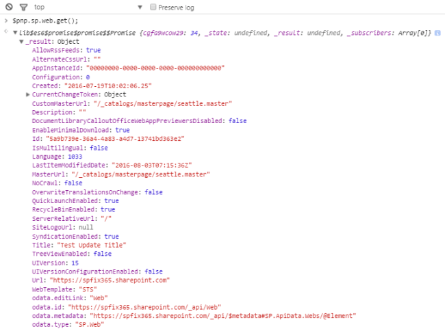The width and height of the screenshot is (445, 331).
Task: Select the SyndicationEnabled: true row
Action: [75, 237]
